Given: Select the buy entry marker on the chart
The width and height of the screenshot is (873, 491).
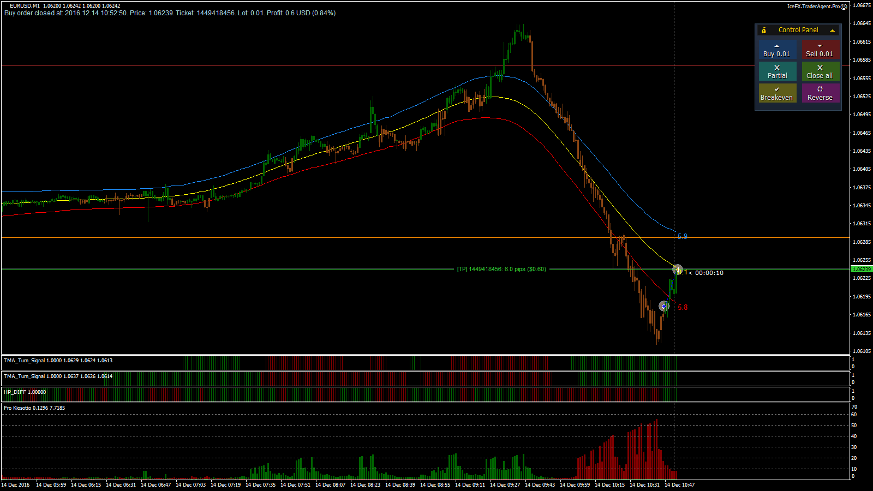Looking at the screenshot, I should pyautogui.click(x=663, y=307).
